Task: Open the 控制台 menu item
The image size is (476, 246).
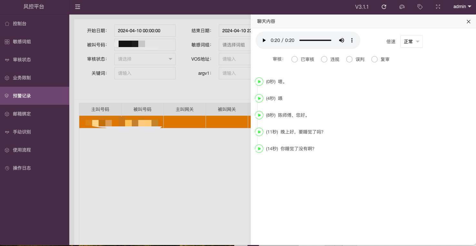Action: (34, 24)
